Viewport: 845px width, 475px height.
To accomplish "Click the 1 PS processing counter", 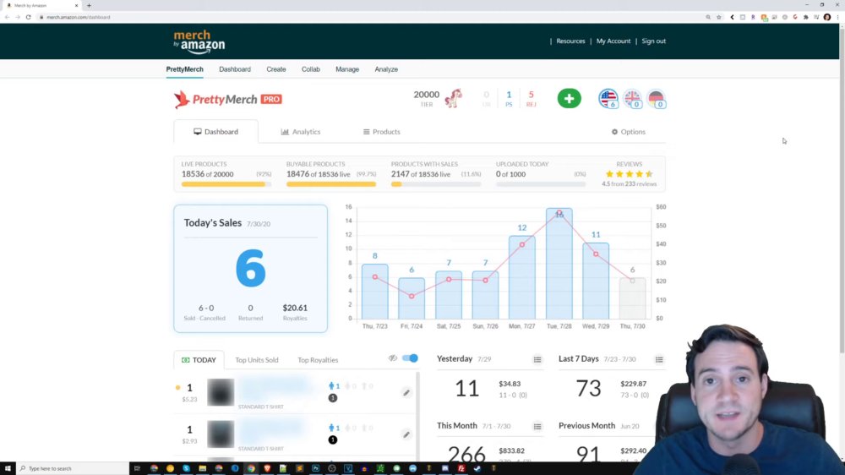I will tap(509, 99).
